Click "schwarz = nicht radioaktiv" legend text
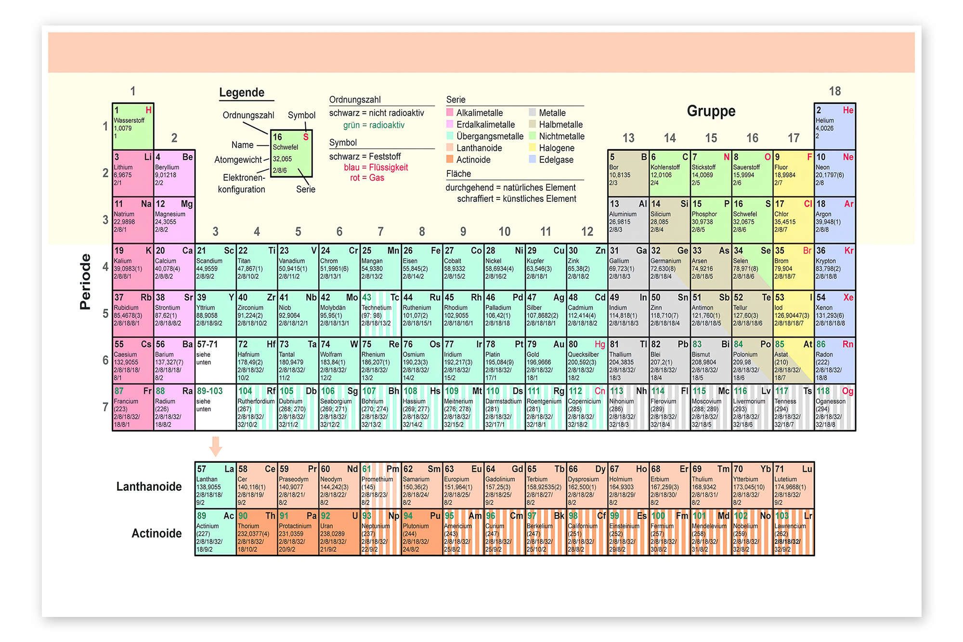The height and width of the screenshot is (642, 963). 377,113
